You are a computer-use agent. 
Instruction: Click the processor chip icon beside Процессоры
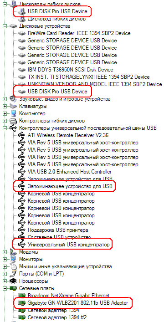coord(13,281)
